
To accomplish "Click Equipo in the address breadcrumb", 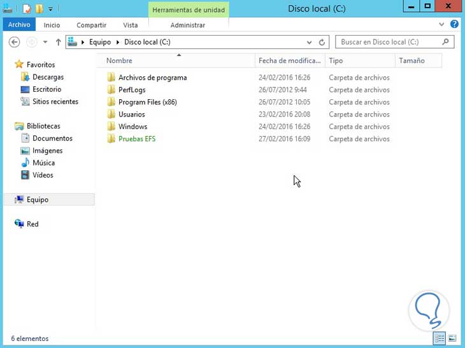I will (100, 42).
